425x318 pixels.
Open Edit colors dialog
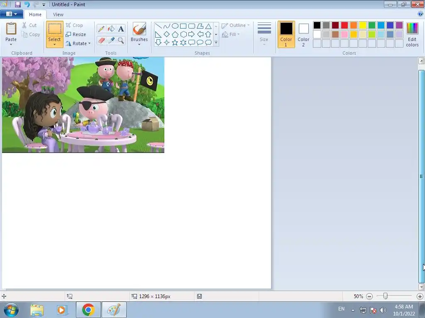(412, 35)
